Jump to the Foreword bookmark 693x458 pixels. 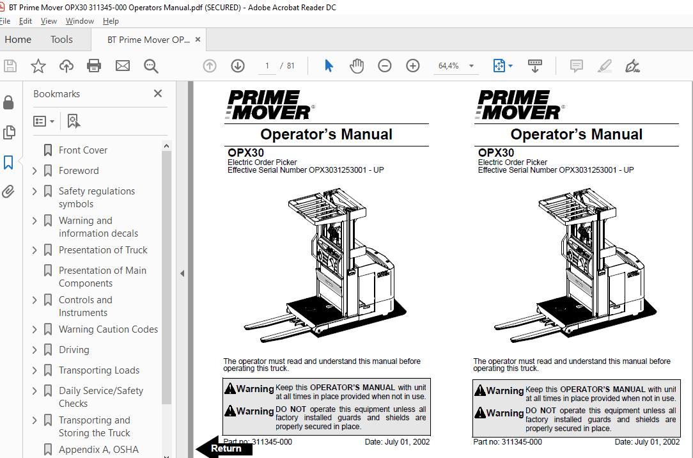pos(79,171)
